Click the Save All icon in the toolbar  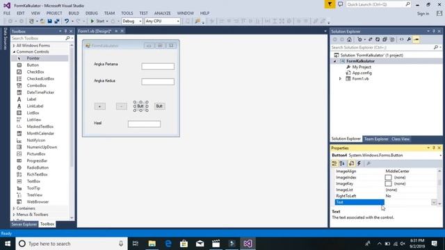click(57, 22)
